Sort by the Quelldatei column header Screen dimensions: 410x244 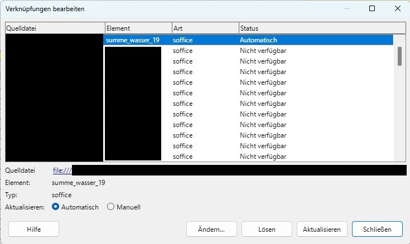tap(55, 28)
